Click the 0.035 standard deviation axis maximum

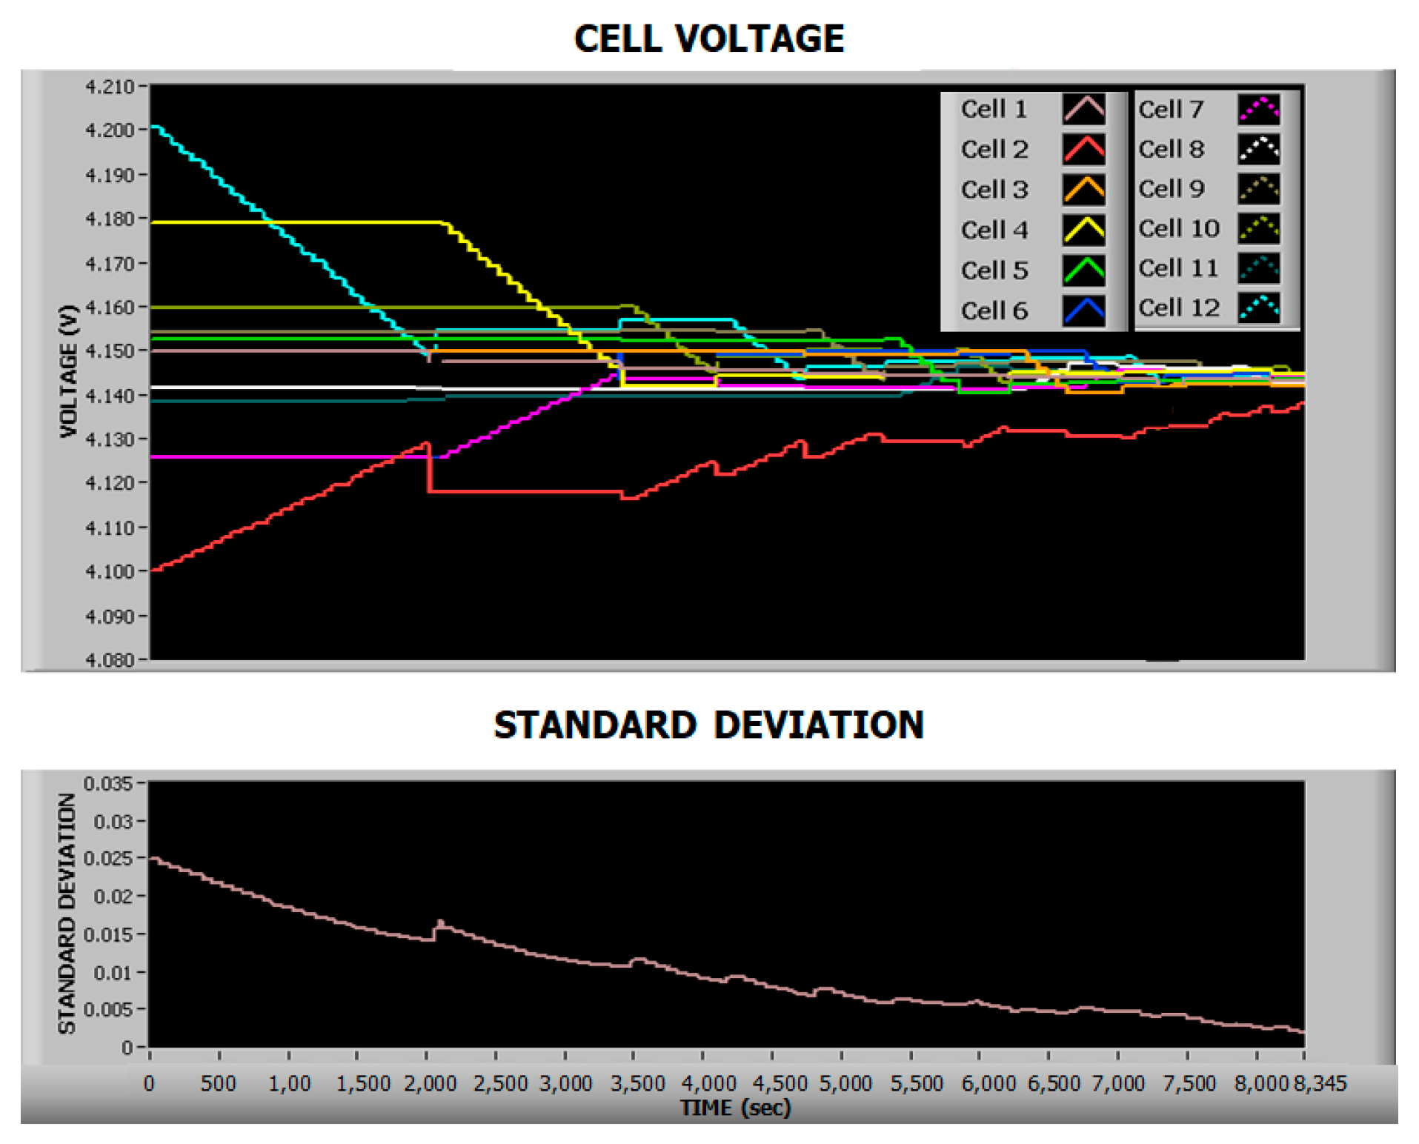(x=108, y=783)
